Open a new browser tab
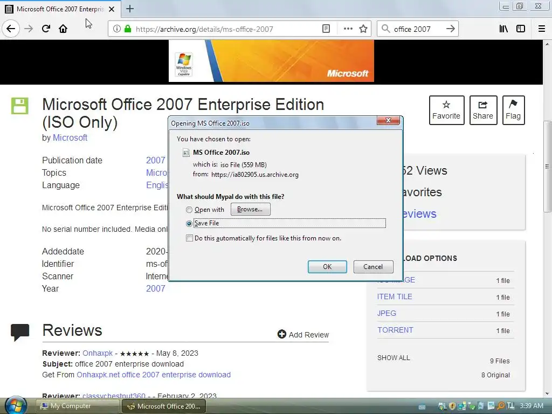This screenshot has height=414, width=552. [x=129, y=9]
